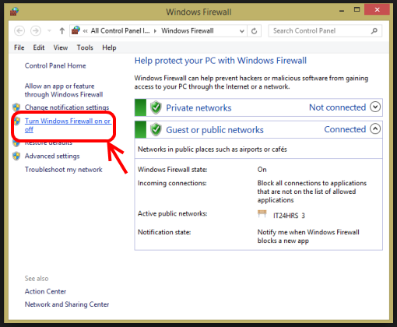Open the address bar history dropdown

(241, 31)
